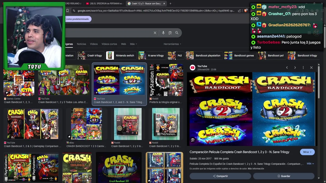This screenshot has width=326, height=183.
Task: Open a new browser tab
Action: pos(170,4)
